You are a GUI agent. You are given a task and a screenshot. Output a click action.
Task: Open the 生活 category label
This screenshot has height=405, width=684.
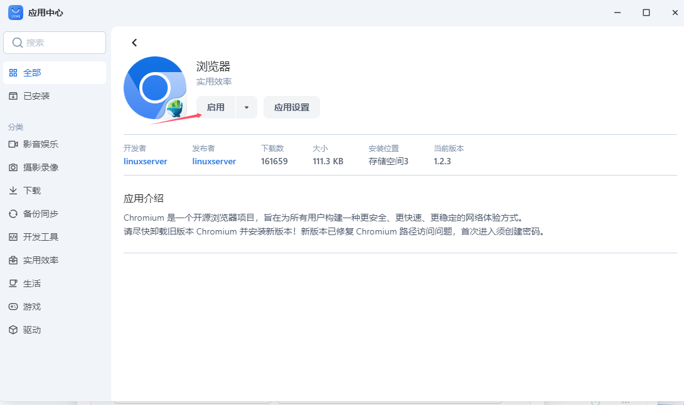(32, 283)
